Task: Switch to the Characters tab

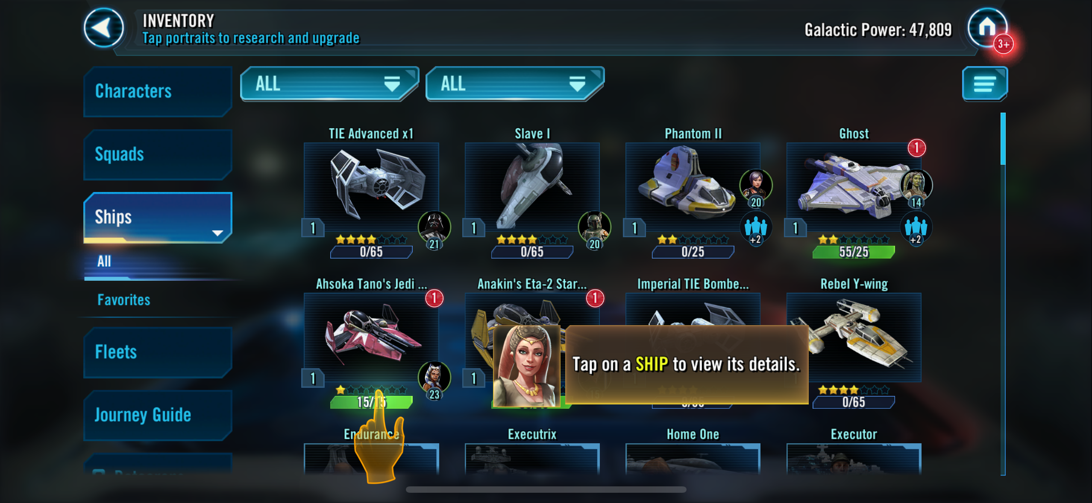Action: 158,91
